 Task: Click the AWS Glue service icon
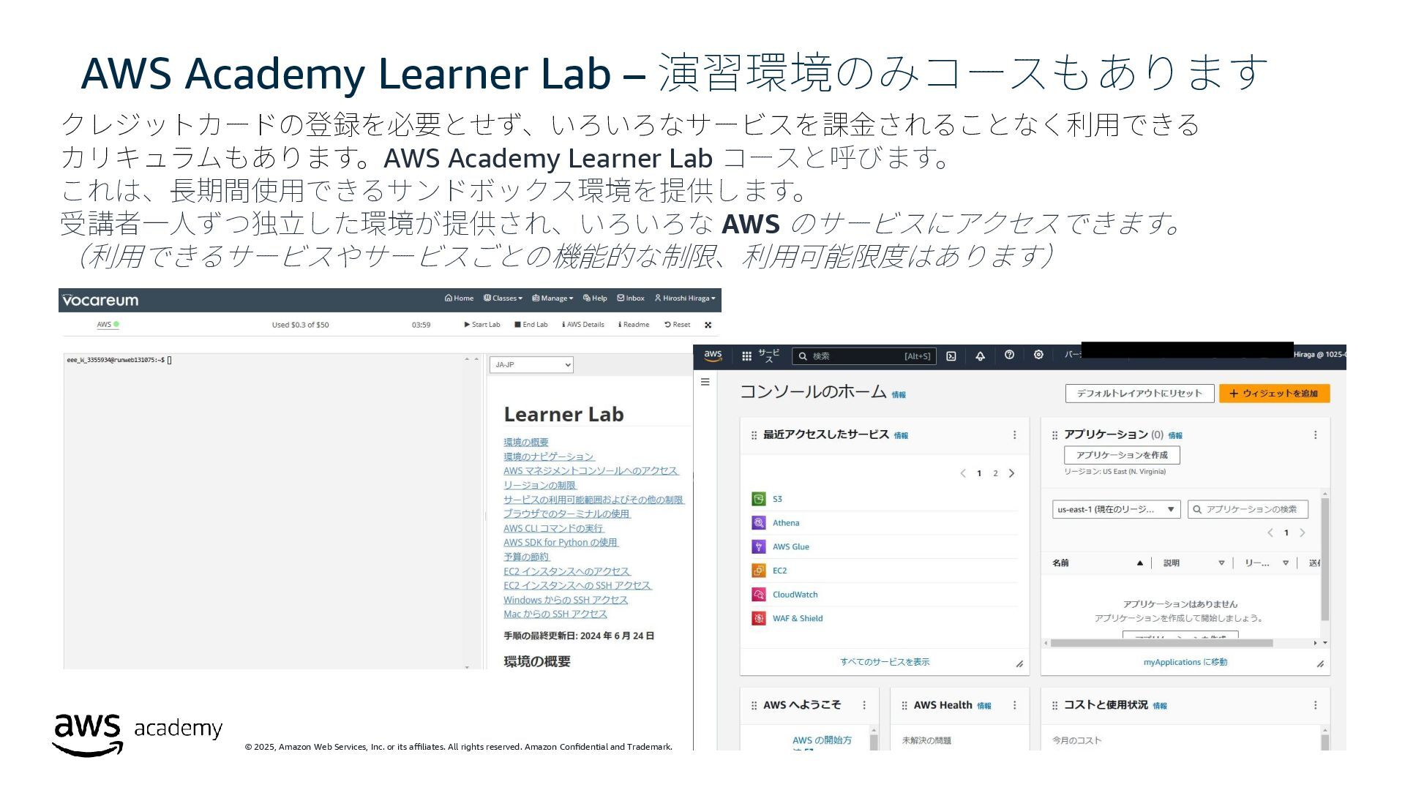tap(759, 546)
